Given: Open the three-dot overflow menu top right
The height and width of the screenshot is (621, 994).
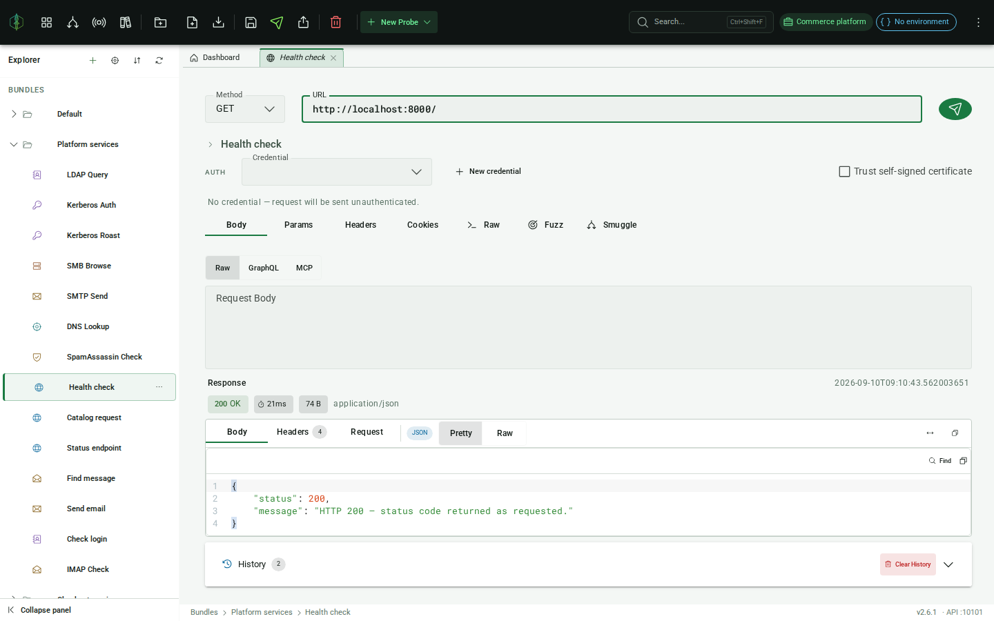Looking at the screenshot, I should click(978, 22).
